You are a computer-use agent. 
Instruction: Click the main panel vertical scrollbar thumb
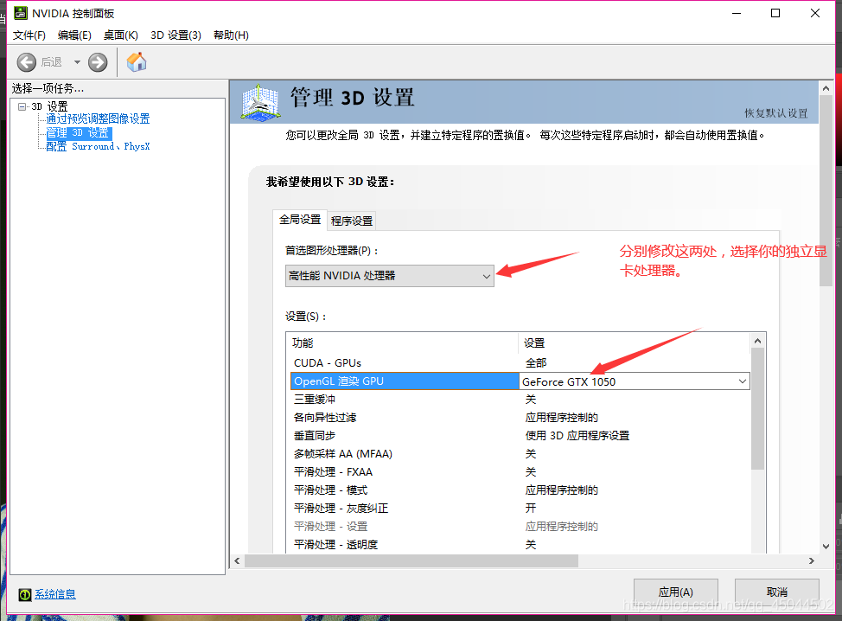click(826, 190)
